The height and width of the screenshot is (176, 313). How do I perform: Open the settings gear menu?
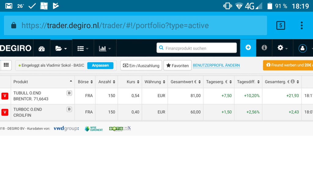point(282,48)
